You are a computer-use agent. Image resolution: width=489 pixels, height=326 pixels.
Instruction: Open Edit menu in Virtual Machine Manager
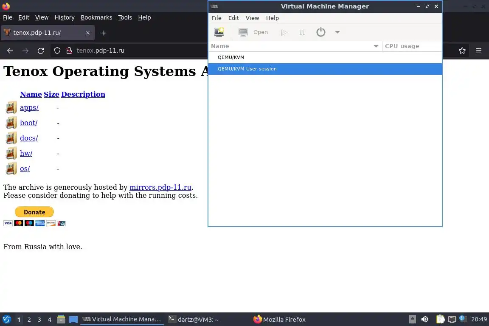pyautogui.click(x=233, y=18)
